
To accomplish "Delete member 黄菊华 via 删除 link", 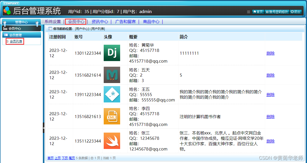I will [270, 53].
